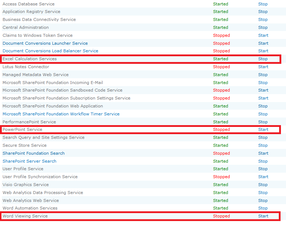The image size is (286, 225).
Task: Stop the PerformancePoint Service
Action: click(x=263, y=122)
